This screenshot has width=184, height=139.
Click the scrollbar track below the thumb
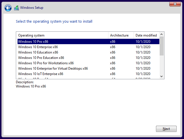point(162,65)
